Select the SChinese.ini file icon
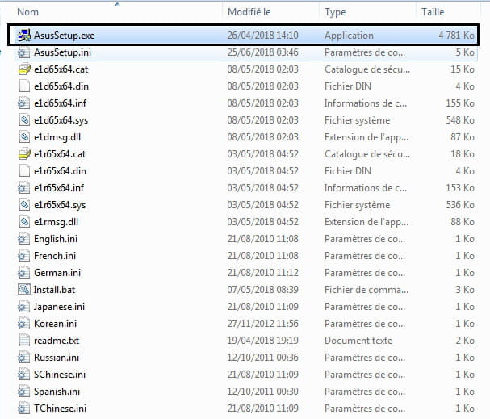 pyautogui.click(x=24, y=375)
